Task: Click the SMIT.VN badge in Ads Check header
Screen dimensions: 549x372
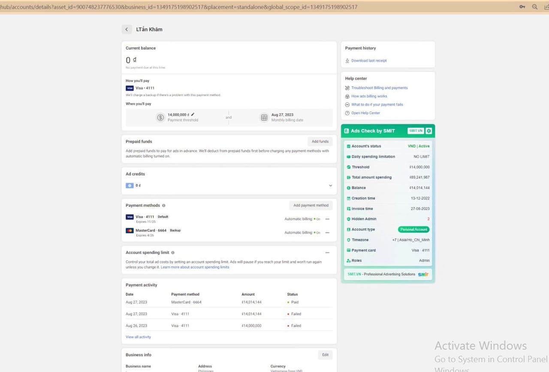Action: [x=416, y=131]
